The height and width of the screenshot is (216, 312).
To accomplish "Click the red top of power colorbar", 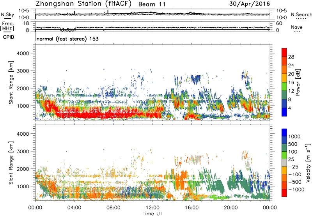I will [x=284, y=52].
